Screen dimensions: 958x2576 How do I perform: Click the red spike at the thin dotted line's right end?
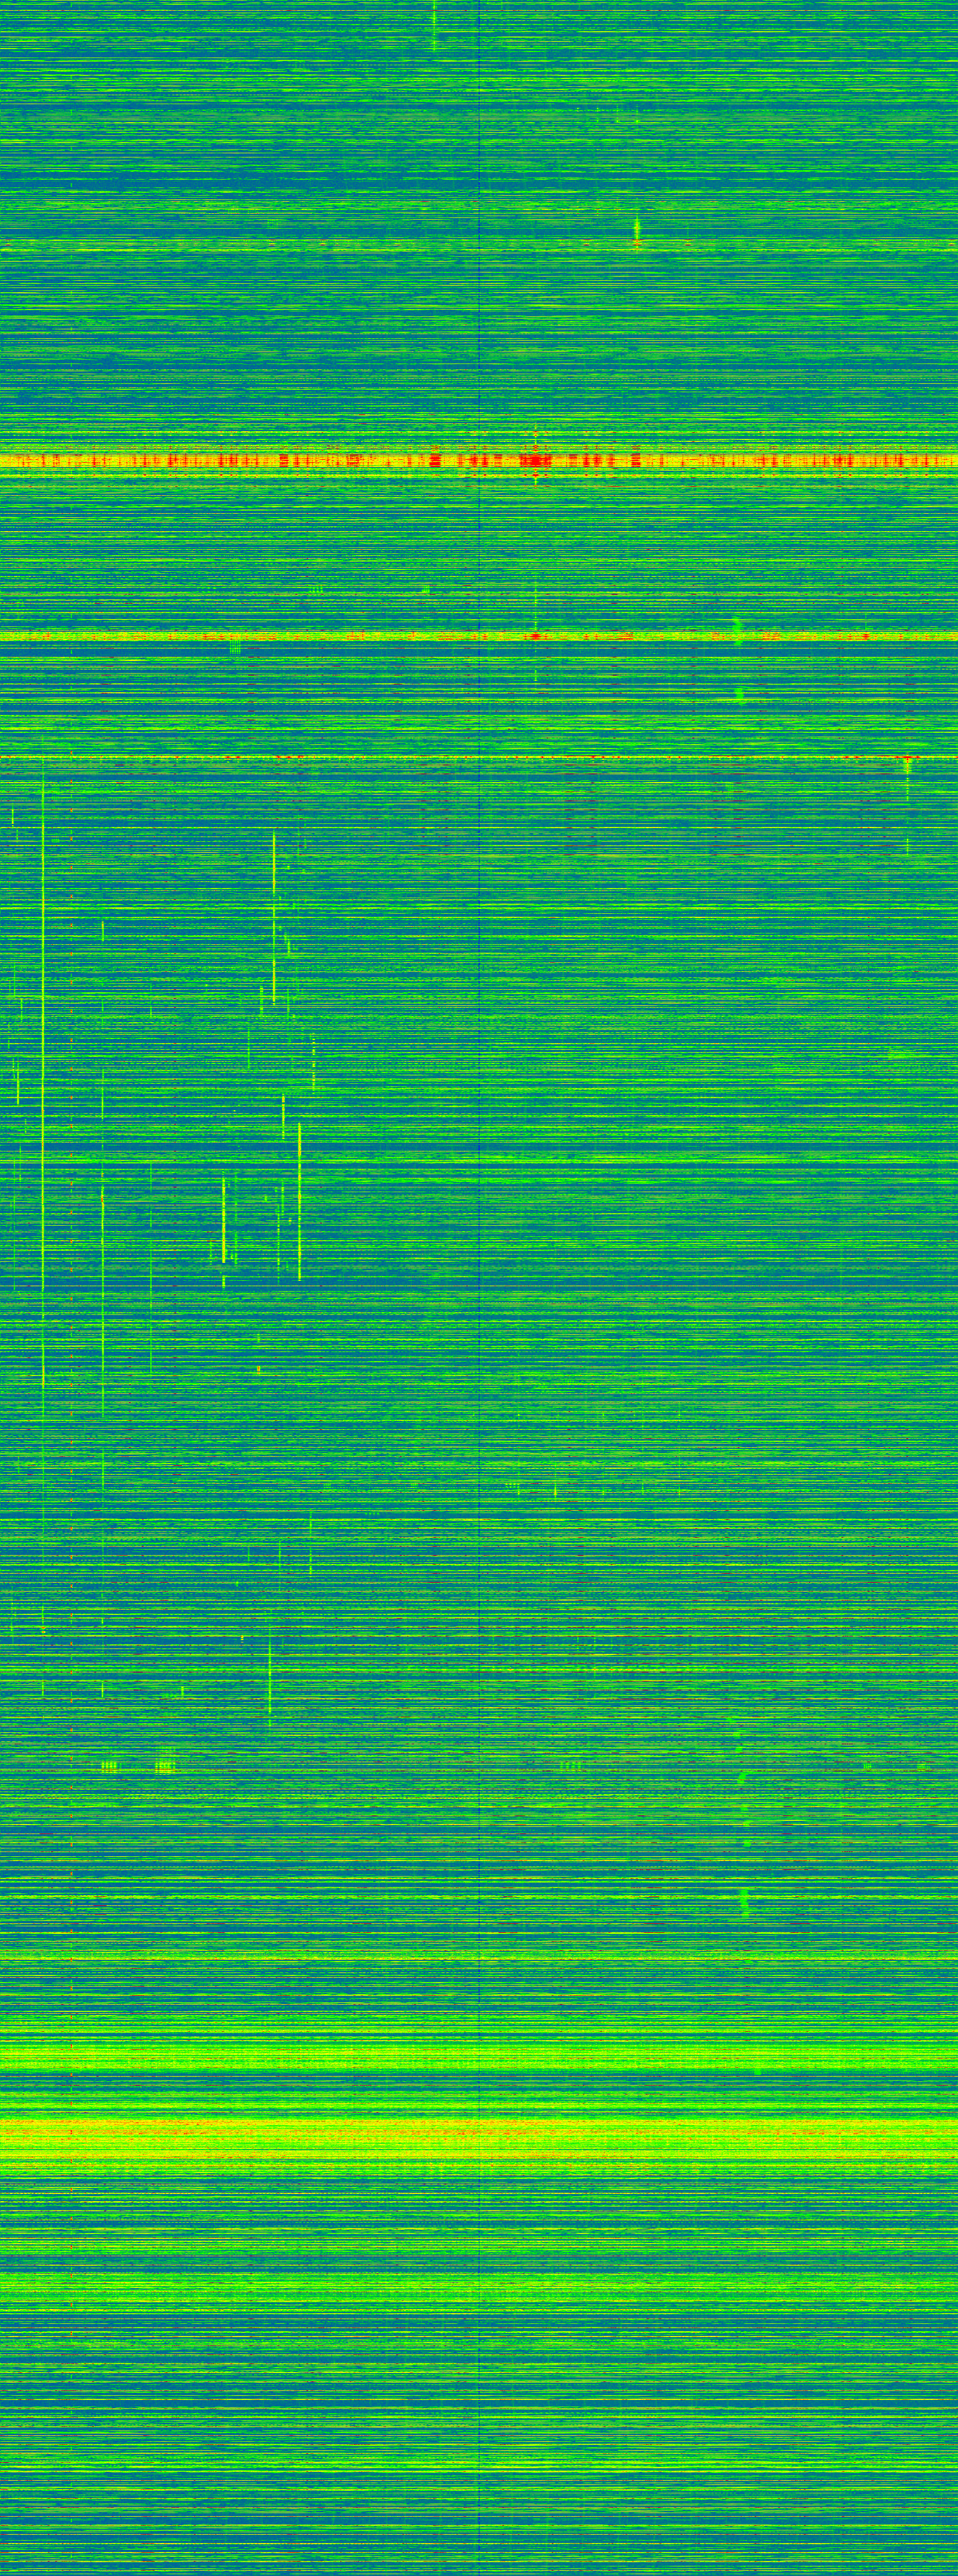[907, 761]
